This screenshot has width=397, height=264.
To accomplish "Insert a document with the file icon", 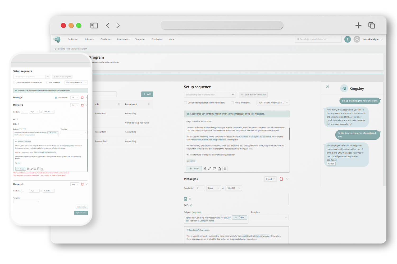I will (219, 168).
